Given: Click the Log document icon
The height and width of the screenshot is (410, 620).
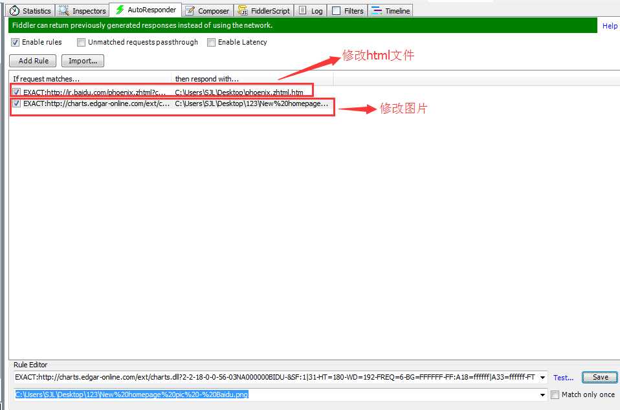Looking at the screenshot, I should [302, 10].
